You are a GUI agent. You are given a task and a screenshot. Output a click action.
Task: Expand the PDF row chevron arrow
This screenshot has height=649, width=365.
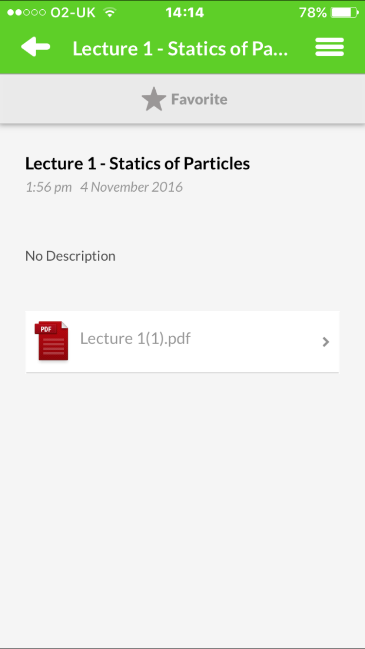pyautogui.click(x=326, y=342)
